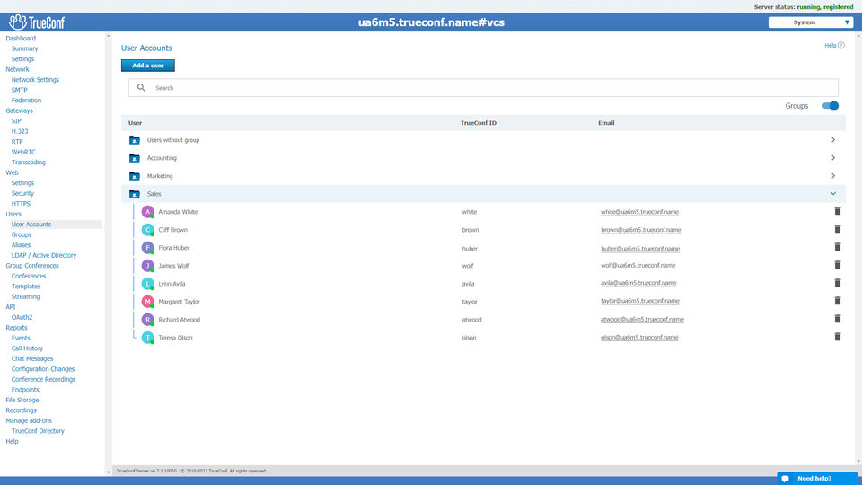Collapse the Sales group chevron
The width and height of the screenshot is (862, 485).
coord(833,194)
